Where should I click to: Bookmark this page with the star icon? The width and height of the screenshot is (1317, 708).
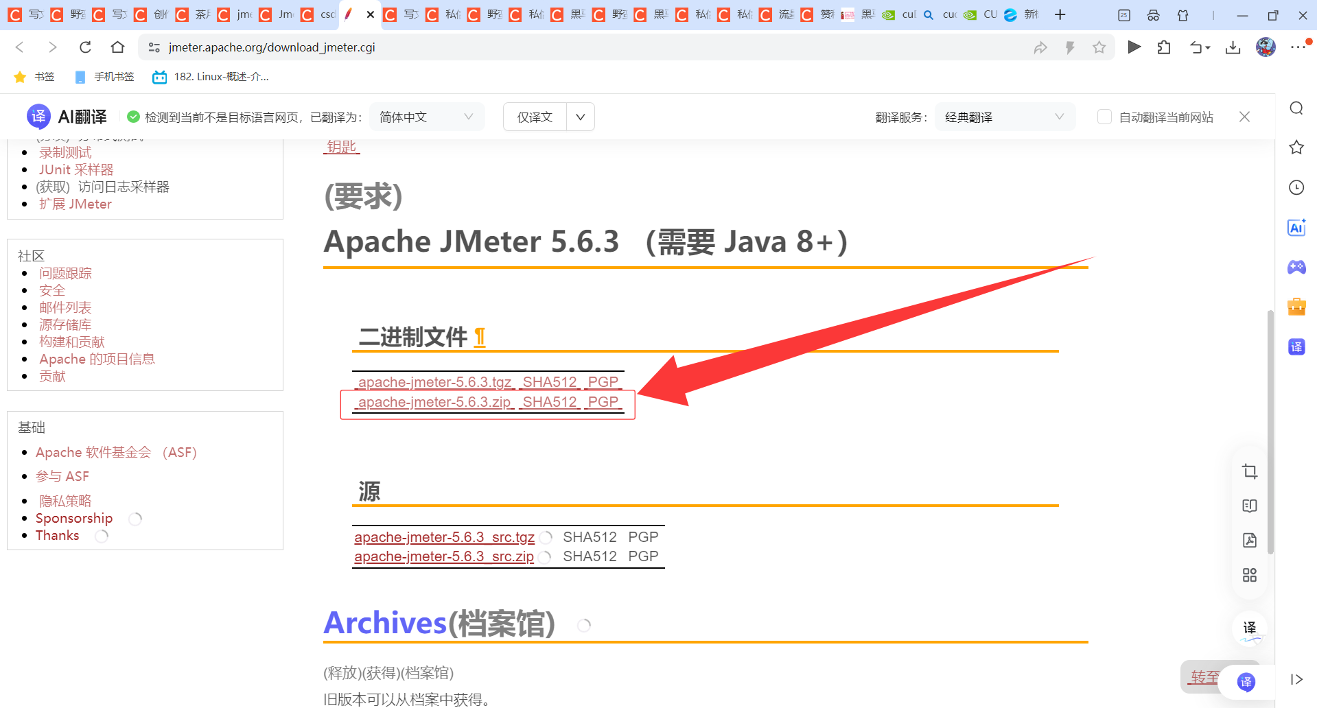[1099, 47]
